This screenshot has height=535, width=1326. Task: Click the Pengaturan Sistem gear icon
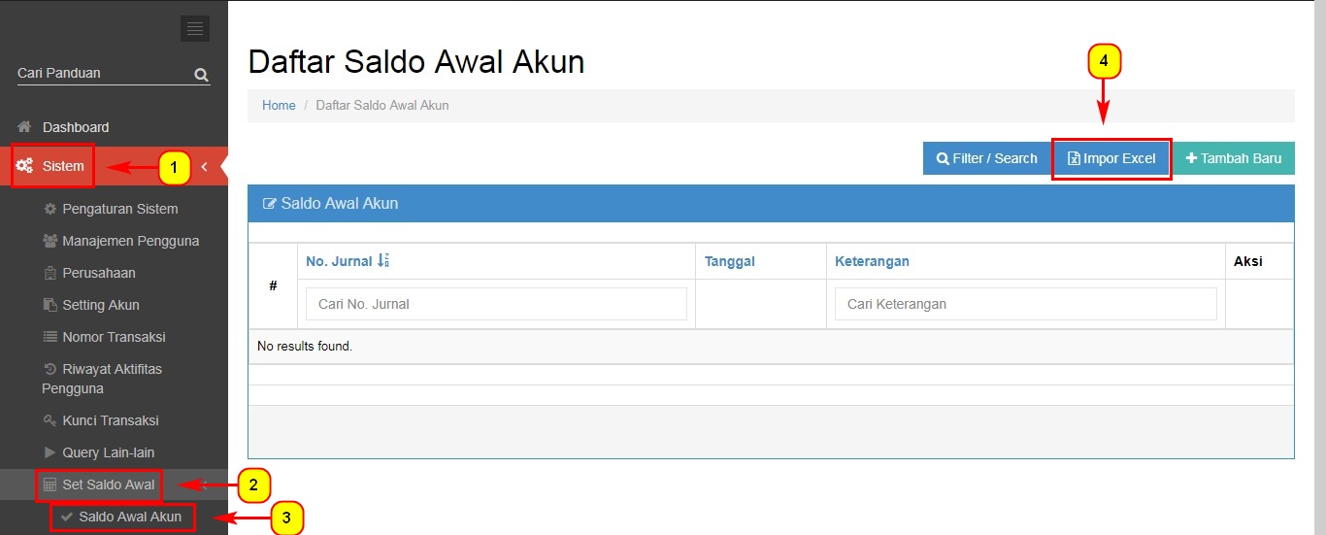(x=50, y=209)
